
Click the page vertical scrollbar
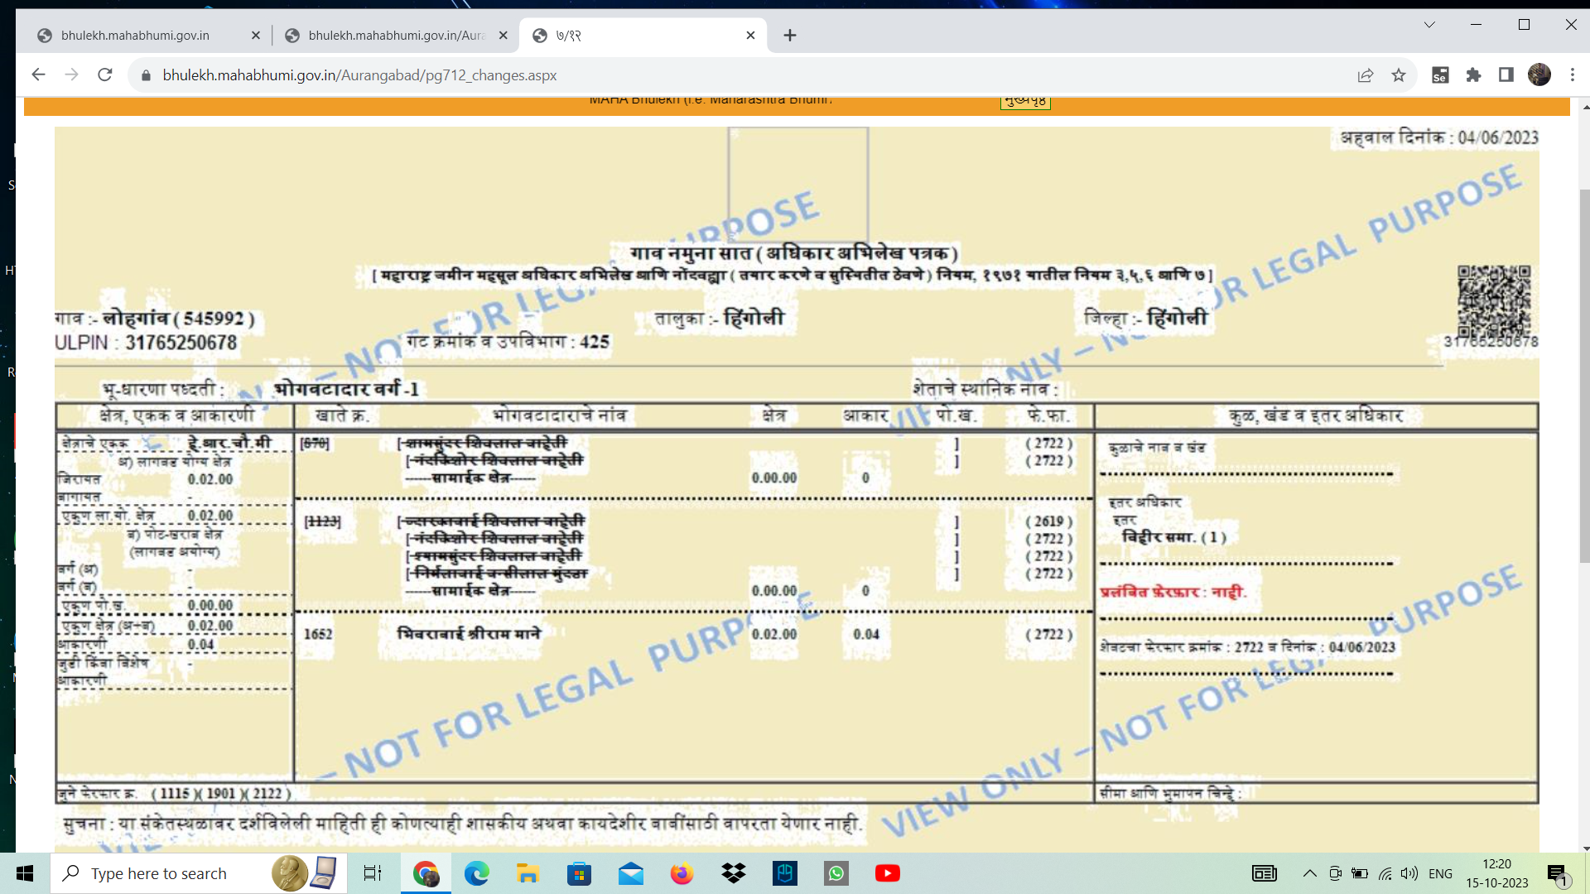click(x=1585, y=375)
